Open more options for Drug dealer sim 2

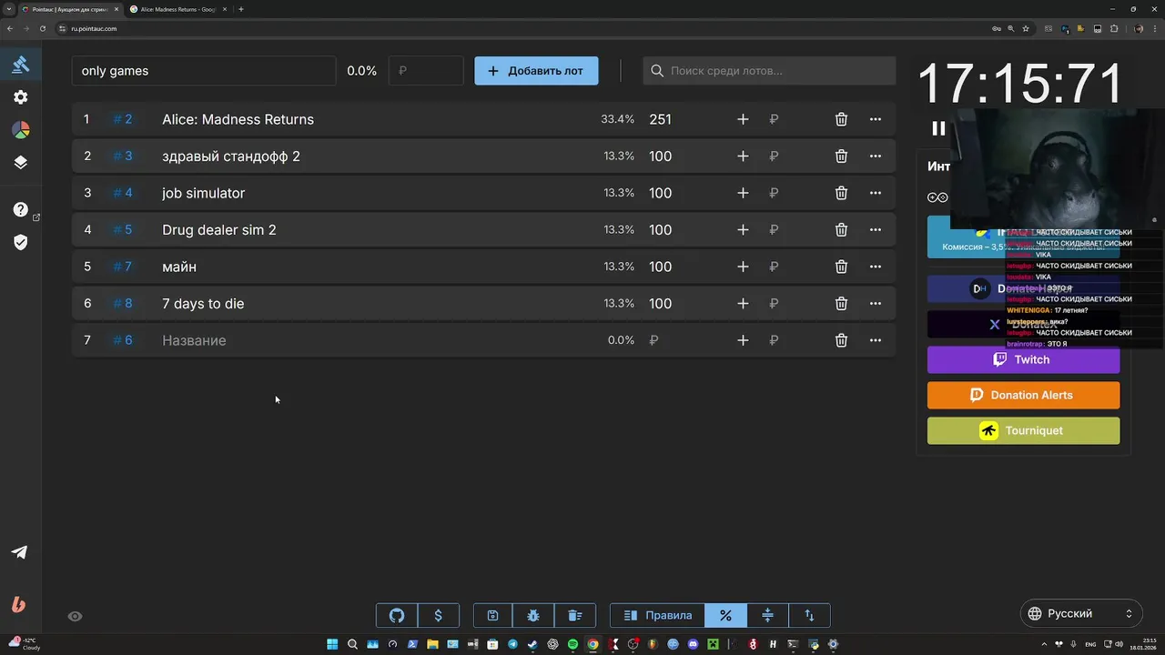coord(875,230)
